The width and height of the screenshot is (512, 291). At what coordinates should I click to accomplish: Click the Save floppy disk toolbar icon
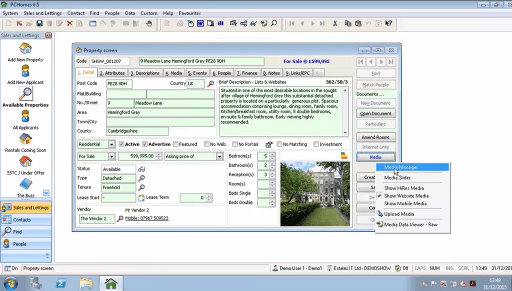[x=39, y=23]
